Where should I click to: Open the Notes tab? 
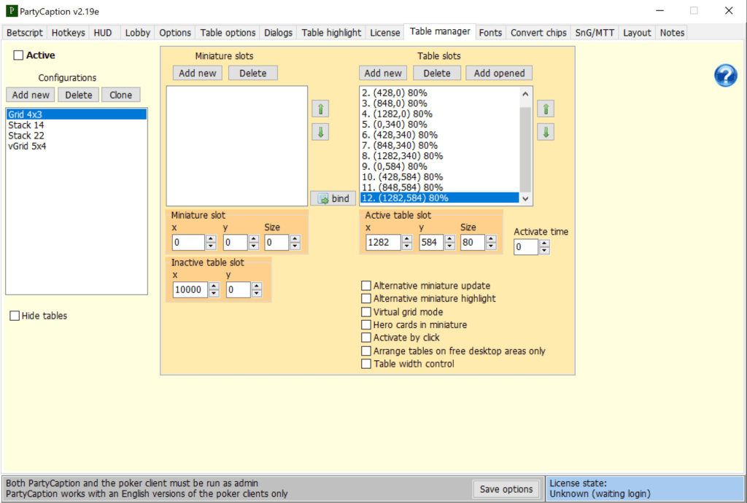point(672,32)
